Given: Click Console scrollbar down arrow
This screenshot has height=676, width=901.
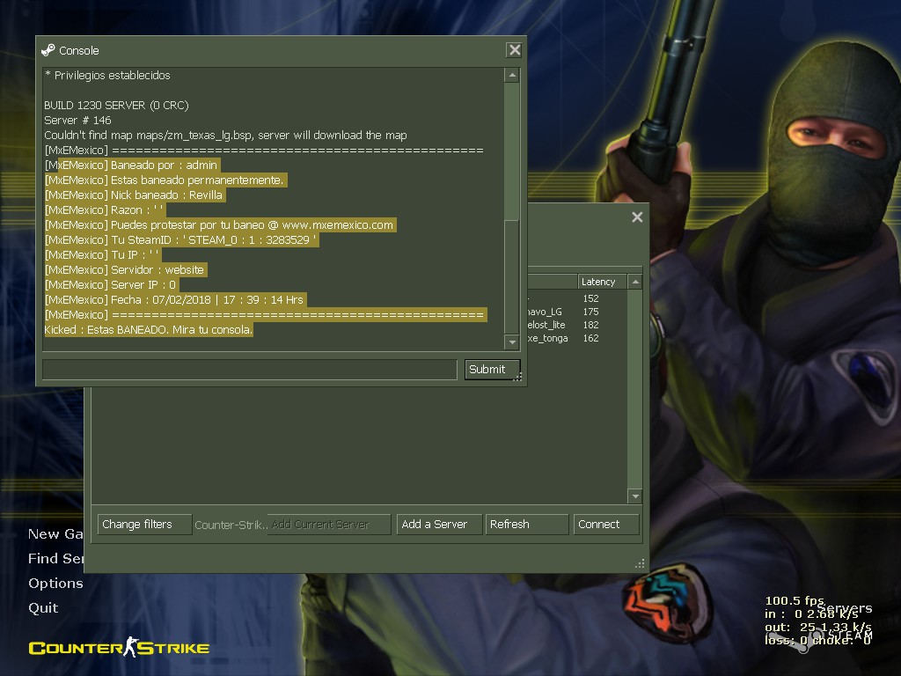Looking at the screenshot, I should (512, 342).
